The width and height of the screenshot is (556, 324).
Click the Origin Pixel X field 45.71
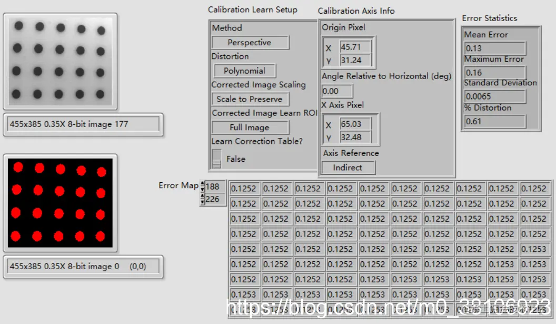(355, 47)
